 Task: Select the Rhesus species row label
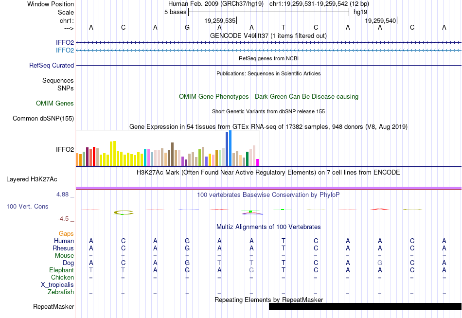[x=63, y=248]
